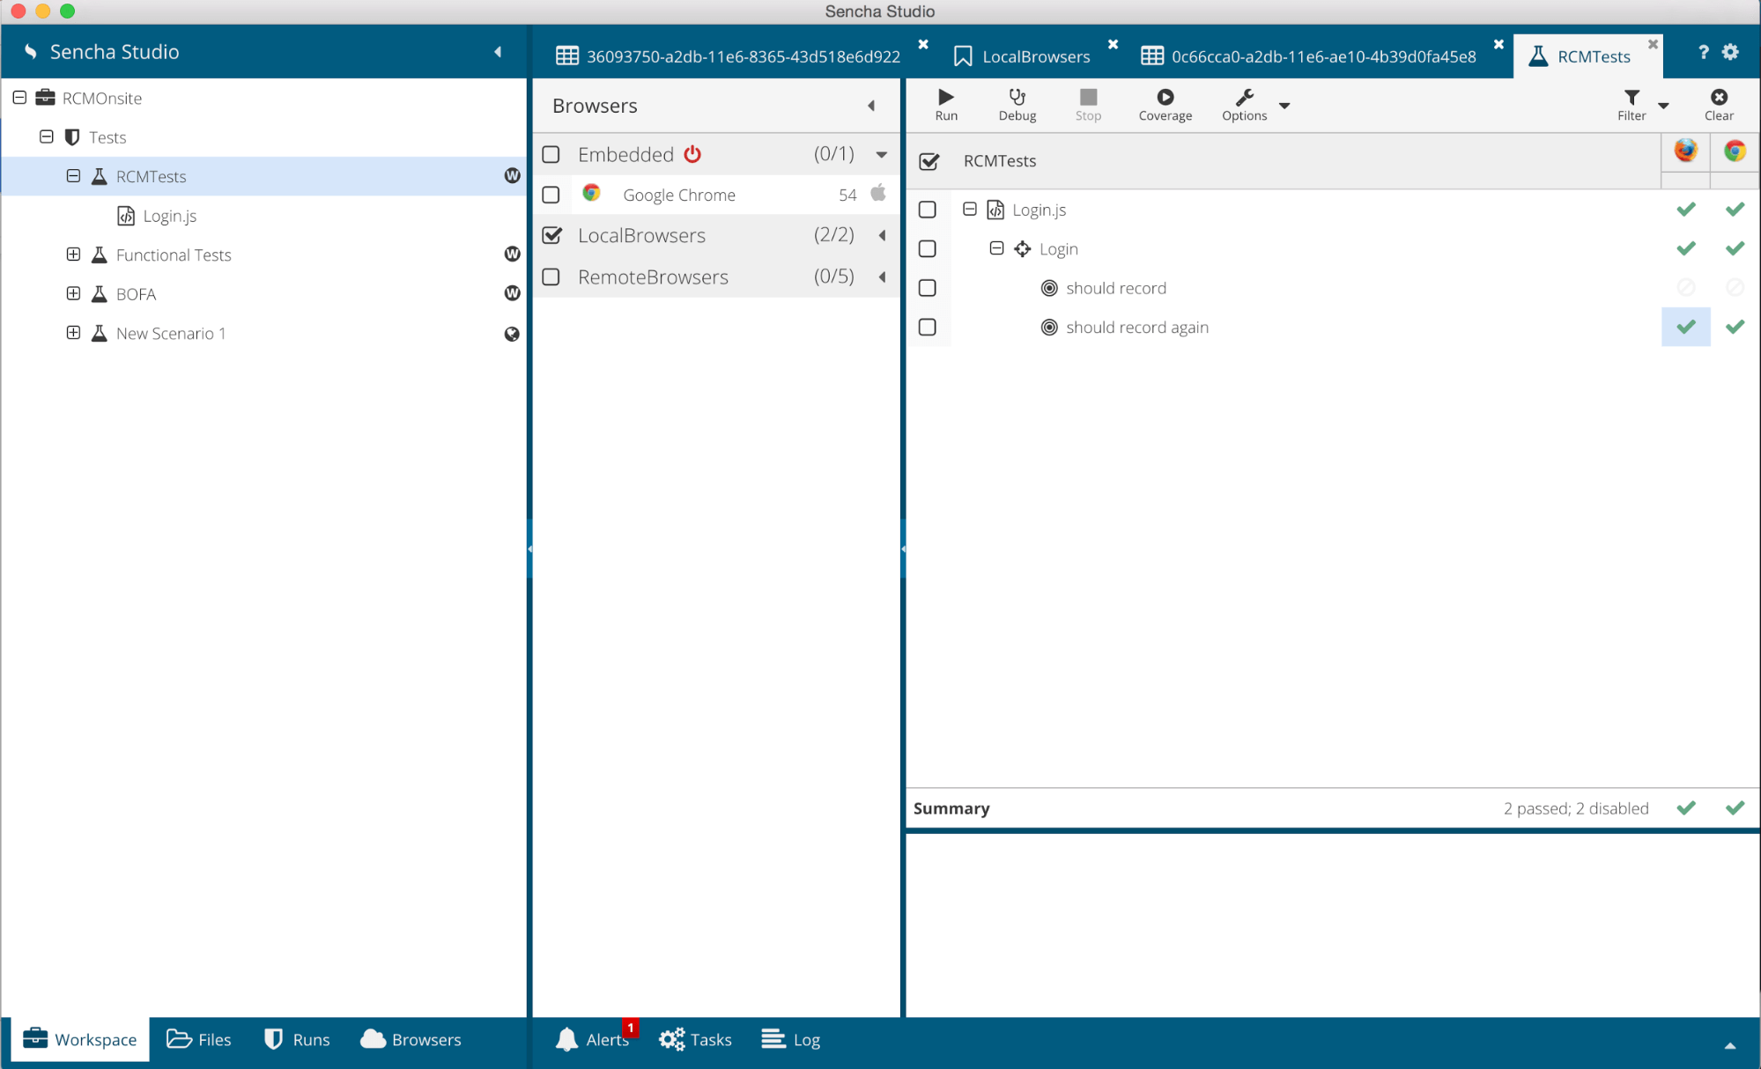The height and width of the screenshot is (1069, 1761).
Task: Start Debug mode from the toolbar
Action: click(x=1017, y=105)
